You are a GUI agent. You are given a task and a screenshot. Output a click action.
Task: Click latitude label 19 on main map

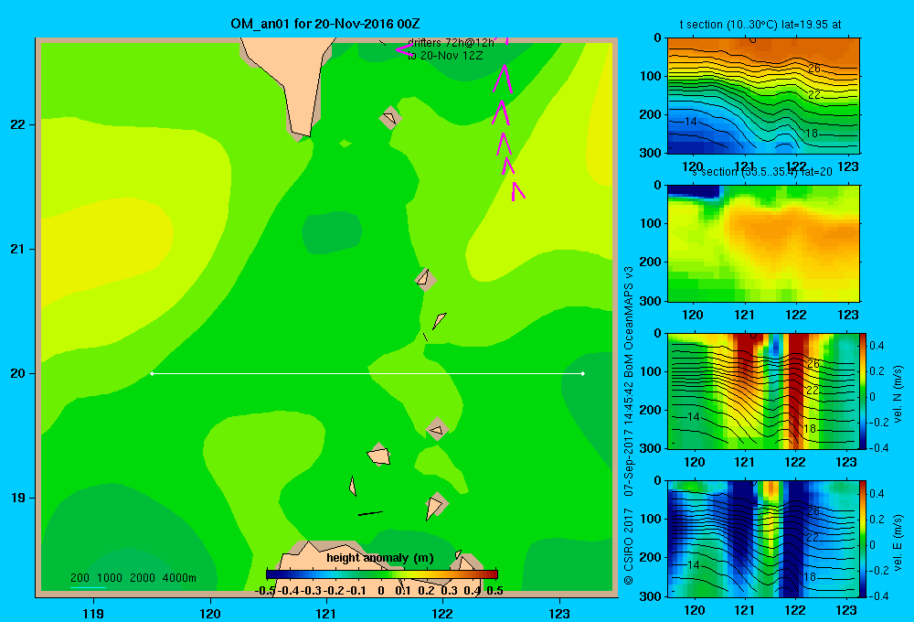[x=17, y=498]
